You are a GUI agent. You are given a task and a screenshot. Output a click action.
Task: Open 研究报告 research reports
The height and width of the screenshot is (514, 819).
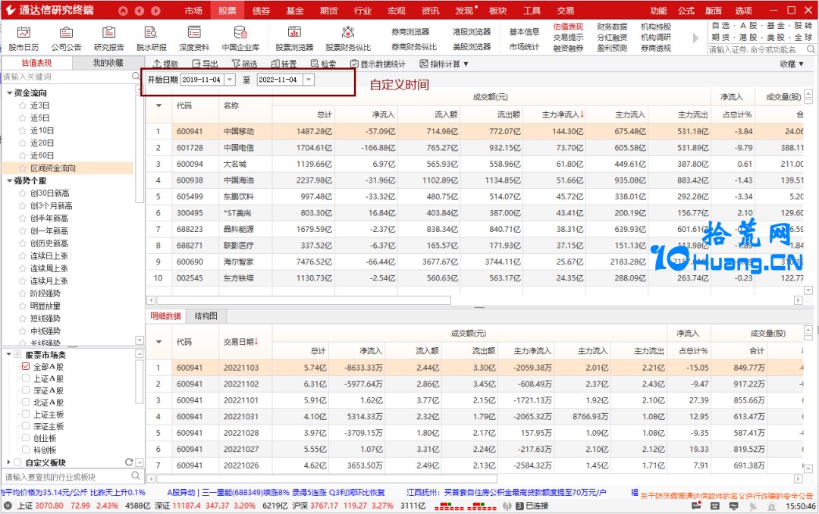(108, 39)
